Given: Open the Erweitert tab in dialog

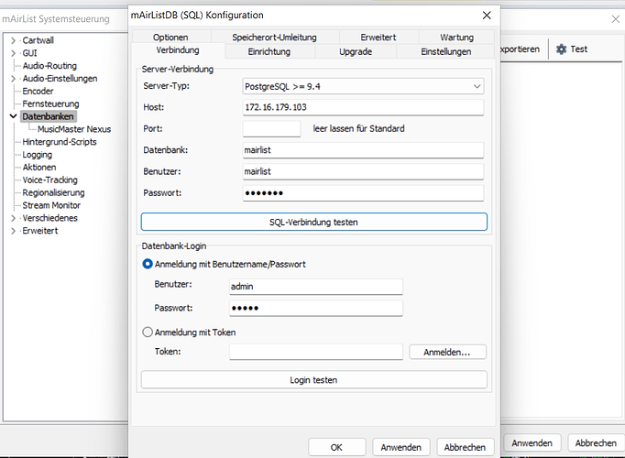Looking at the screenshot, I should tap(378, 37).
